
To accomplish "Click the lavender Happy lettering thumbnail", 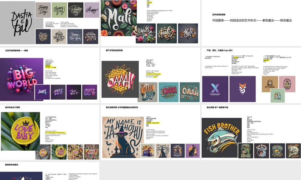I will point(92,10).
